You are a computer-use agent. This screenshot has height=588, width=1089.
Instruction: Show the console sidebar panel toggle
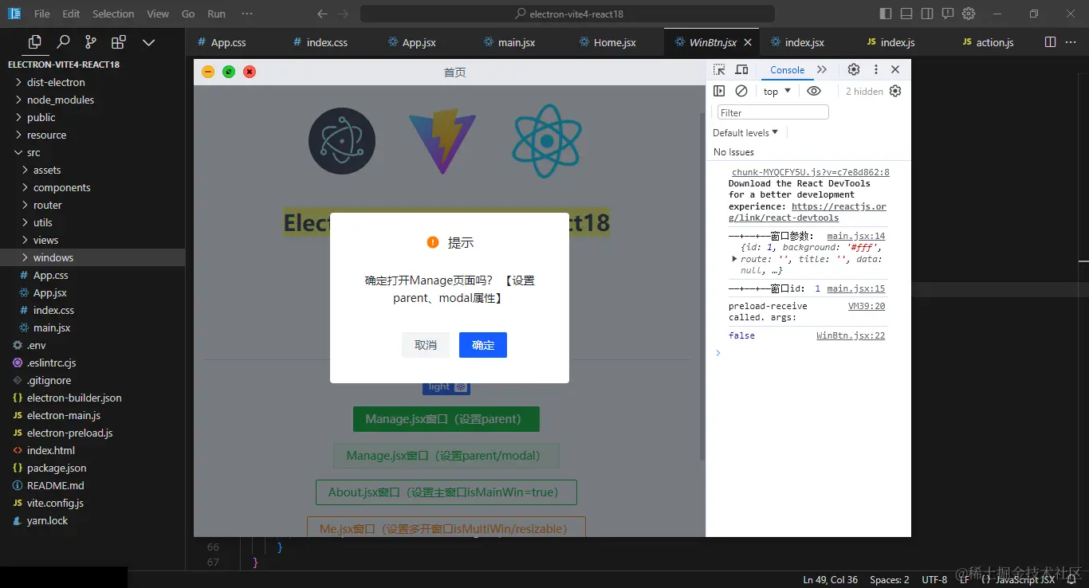(x=720, y=90)
